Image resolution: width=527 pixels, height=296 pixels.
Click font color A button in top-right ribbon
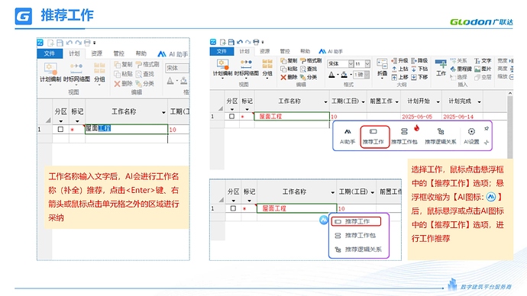coord(331,75)
